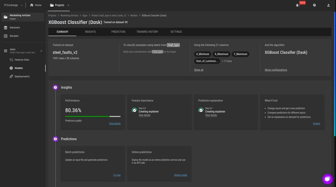
Task: Click the Feature Sets icon
Action: pyautogui.click(x=11, y=60)
